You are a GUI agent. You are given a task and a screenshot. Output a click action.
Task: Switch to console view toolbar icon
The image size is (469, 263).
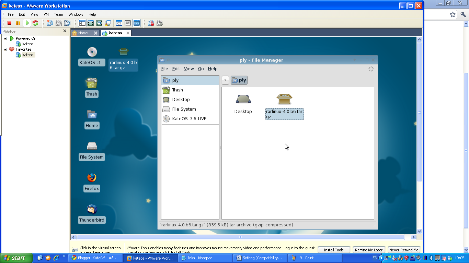click(137, 23)
